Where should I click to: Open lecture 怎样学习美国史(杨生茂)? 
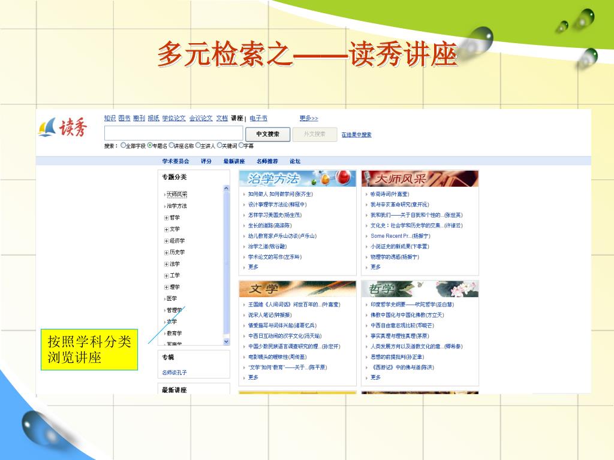tap(275, 215)
